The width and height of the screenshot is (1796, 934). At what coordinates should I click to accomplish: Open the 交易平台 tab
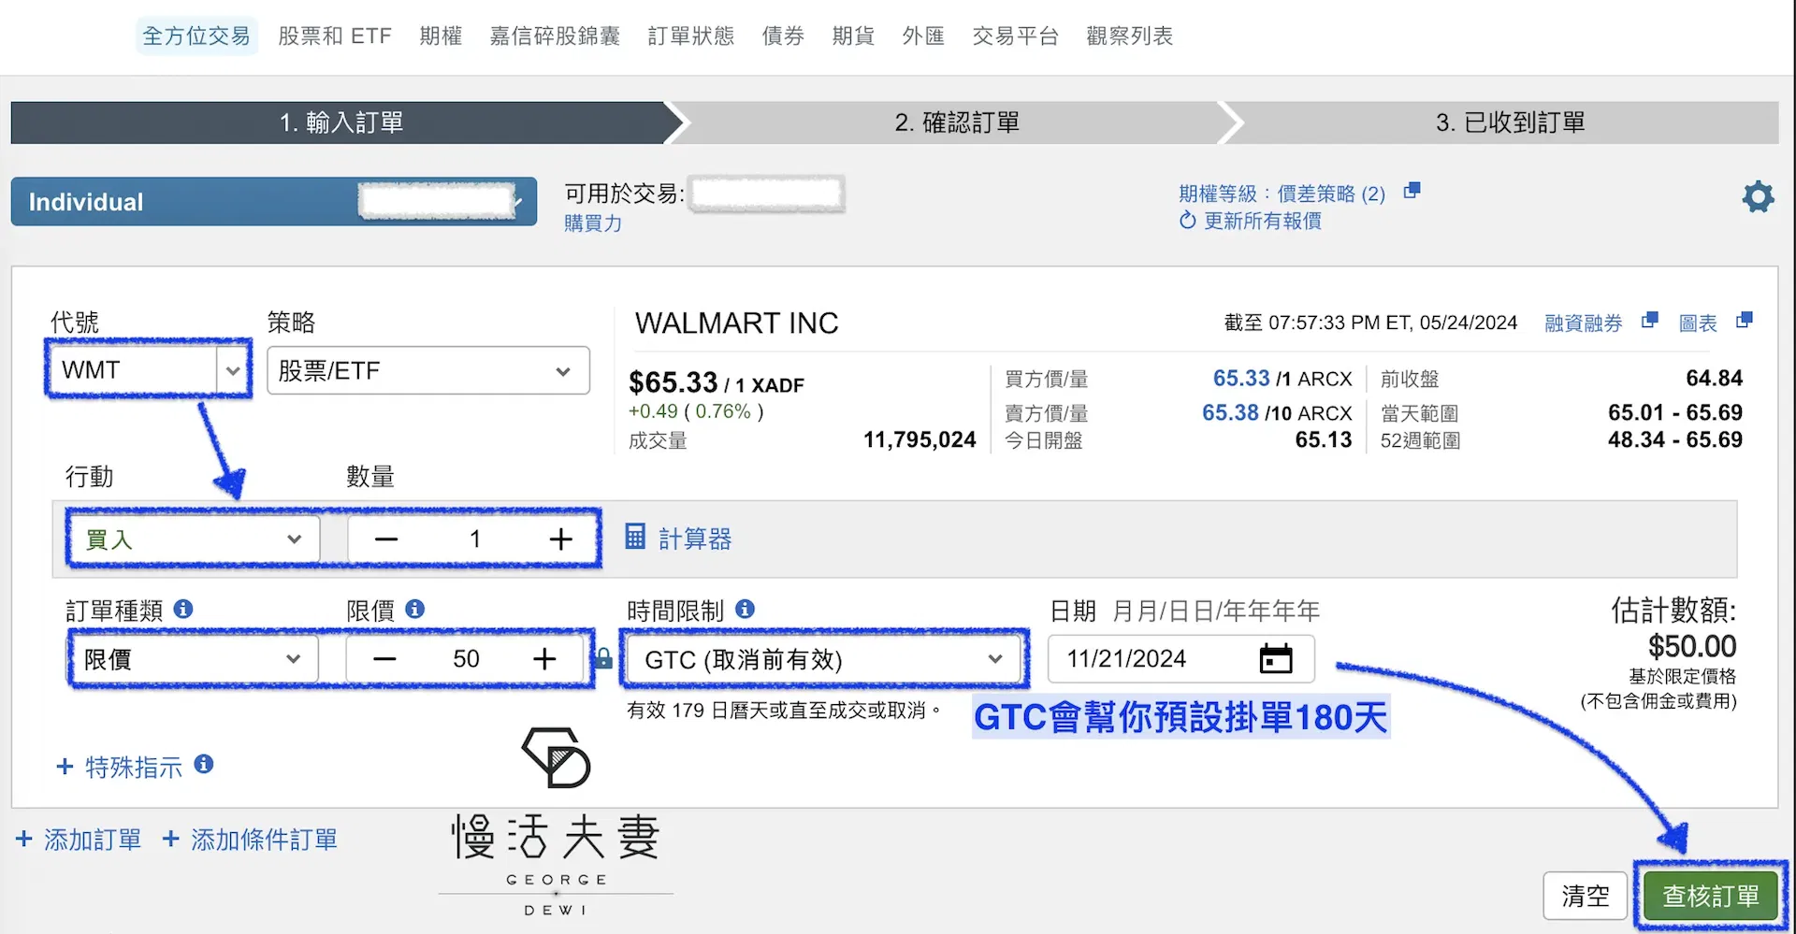pyautogui.click(x=1015, y=36)
